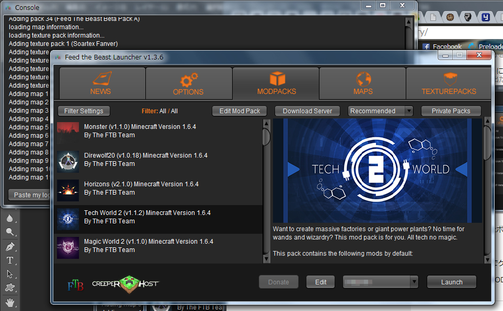This screenshot has width=503, height=311.
Task: Click the modpack list scroll down arrow
Action: click(x=266, y=259)
